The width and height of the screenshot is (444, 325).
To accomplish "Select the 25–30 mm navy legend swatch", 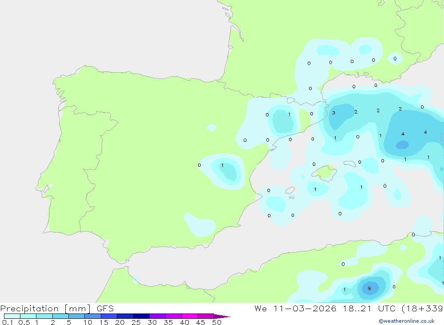I will (x=141, y=316).
